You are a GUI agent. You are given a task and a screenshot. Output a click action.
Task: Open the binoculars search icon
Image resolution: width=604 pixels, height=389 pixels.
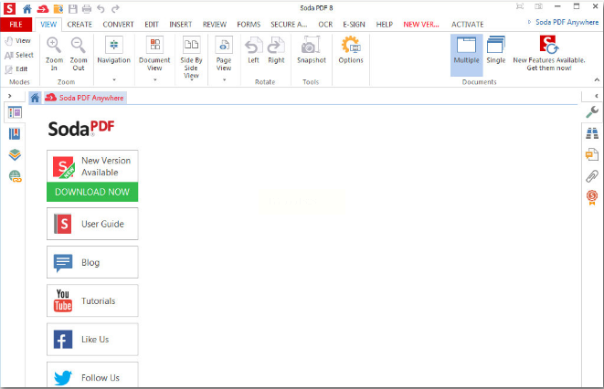(x=592, y=133)
